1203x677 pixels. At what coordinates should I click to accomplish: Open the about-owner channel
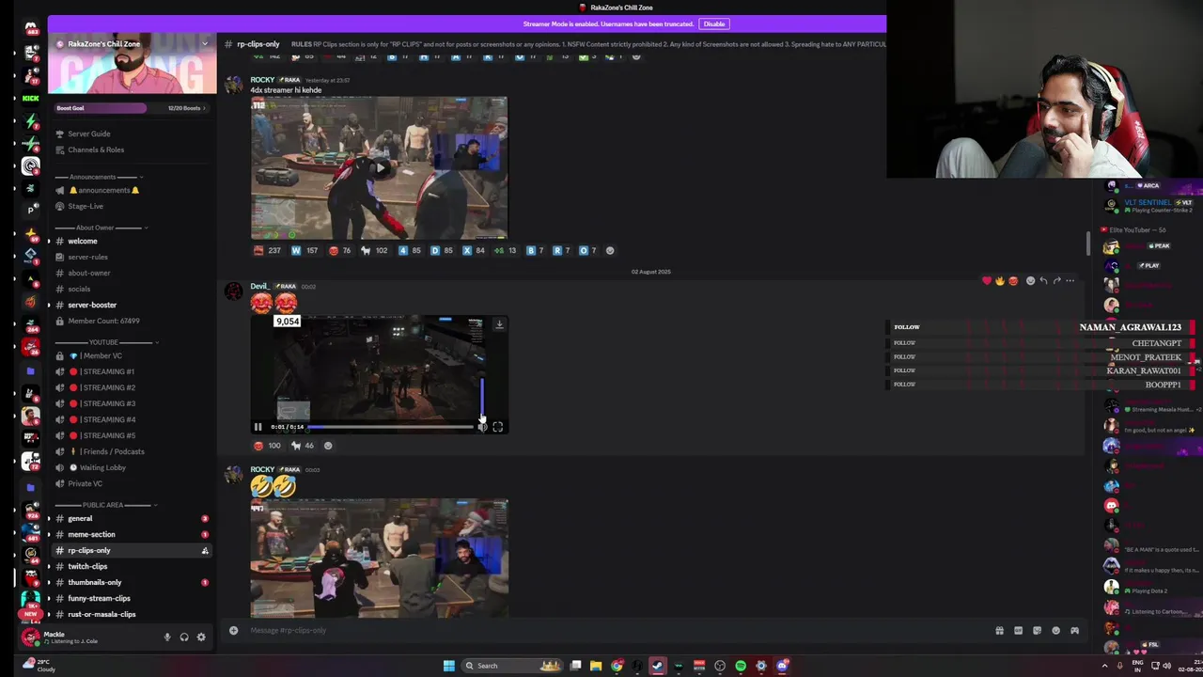(x=89, y=273)
